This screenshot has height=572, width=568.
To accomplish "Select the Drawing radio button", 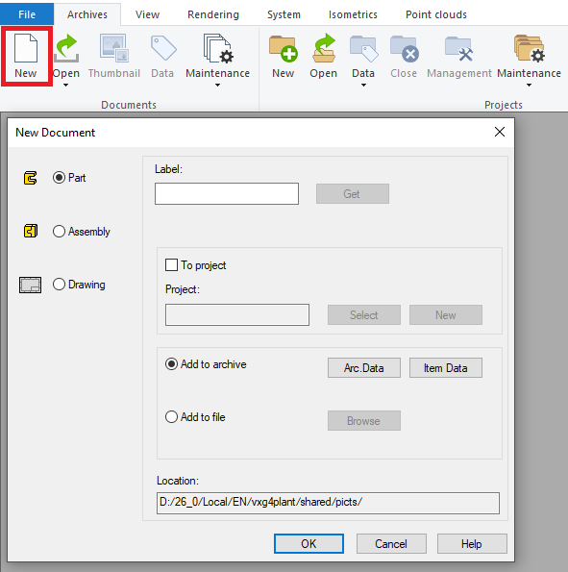I will coord(59,285).
